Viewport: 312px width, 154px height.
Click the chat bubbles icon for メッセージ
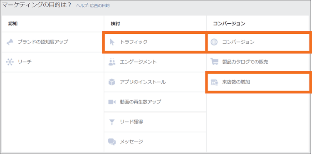[112, 142]
